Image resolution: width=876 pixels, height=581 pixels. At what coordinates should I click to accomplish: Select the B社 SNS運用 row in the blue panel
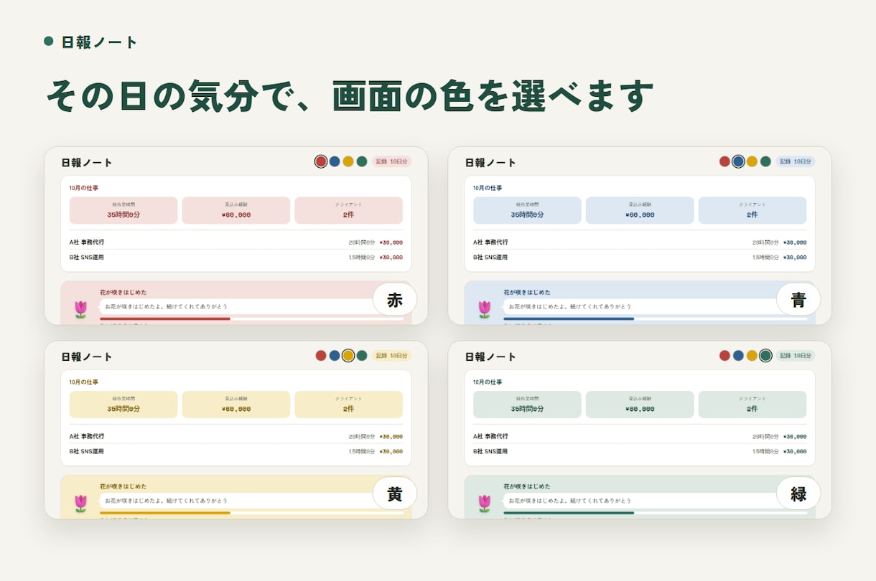(640, 257)
